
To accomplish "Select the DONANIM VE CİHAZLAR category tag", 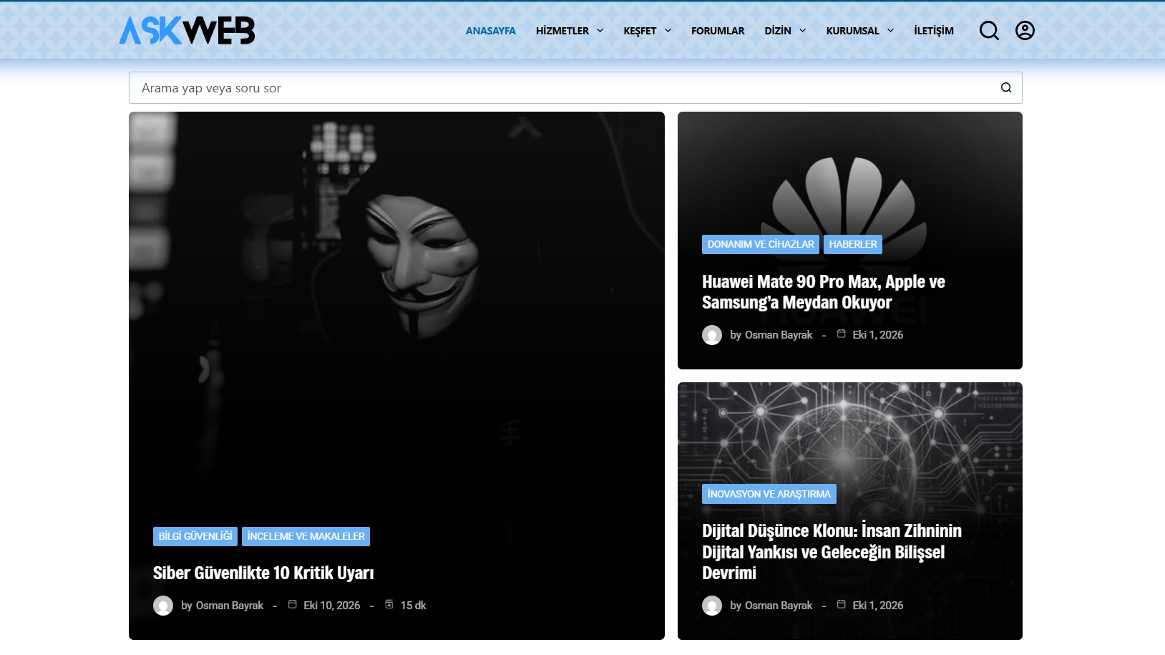I will [x=761, y=244].
